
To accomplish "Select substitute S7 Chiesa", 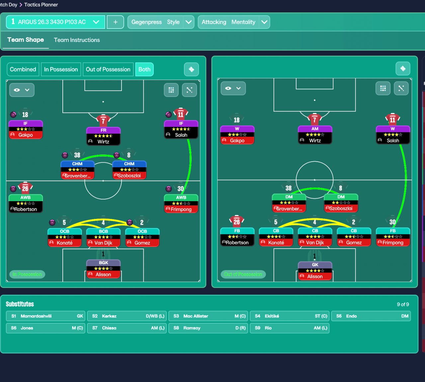I will pyautogui.click(x=127, y=328).
